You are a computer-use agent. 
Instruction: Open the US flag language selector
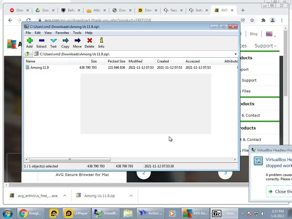(x=271, y=34)
